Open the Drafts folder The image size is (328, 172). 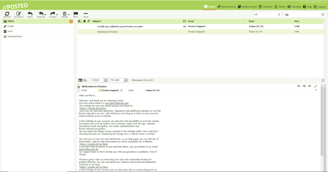11,26
